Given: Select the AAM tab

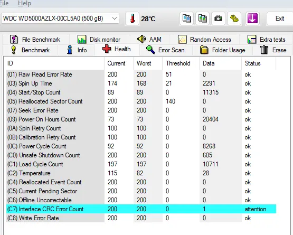Looking at the screenshot, I should pyautogui.click(x=149, y=39).
